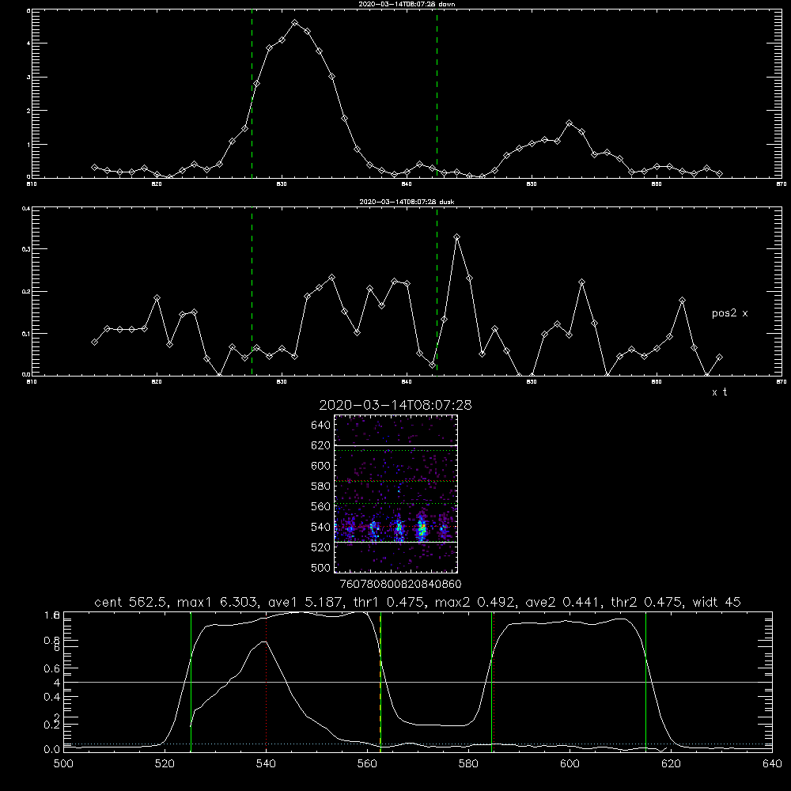Click heatmap y-axis label 640

[x=321, y=426]
